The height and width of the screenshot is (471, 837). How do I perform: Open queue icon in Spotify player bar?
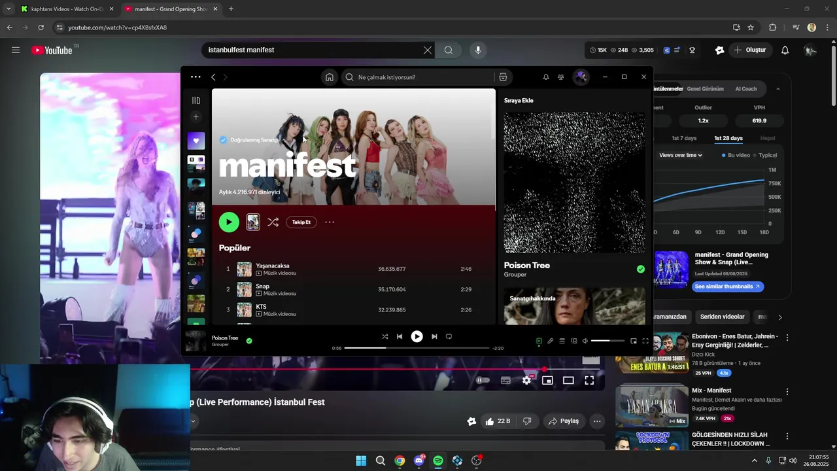(x=562, y=341)
